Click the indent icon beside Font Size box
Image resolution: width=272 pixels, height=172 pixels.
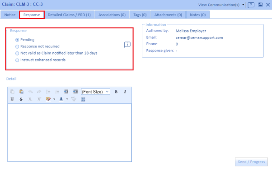coord(75,92)
